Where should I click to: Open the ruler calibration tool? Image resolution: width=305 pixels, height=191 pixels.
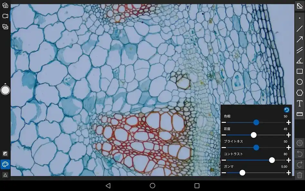(x=300, y=114)
